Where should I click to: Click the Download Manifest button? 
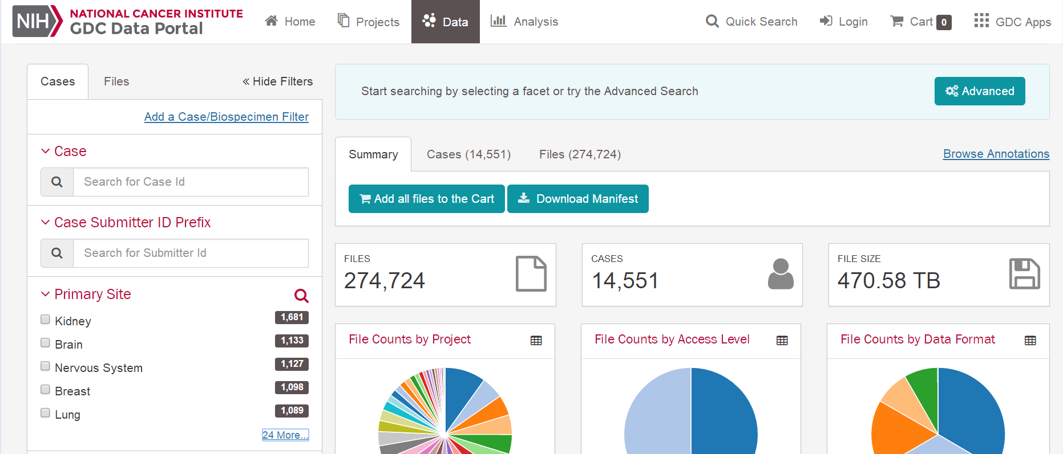[578, 199]
